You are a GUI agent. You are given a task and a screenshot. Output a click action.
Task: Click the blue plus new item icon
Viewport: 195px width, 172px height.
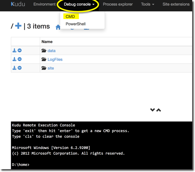tap(18, 26)
